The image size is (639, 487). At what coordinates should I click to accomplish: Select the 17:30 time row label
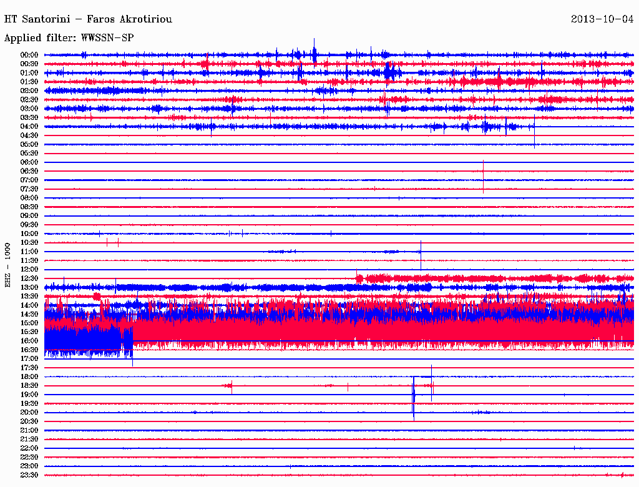29,368
